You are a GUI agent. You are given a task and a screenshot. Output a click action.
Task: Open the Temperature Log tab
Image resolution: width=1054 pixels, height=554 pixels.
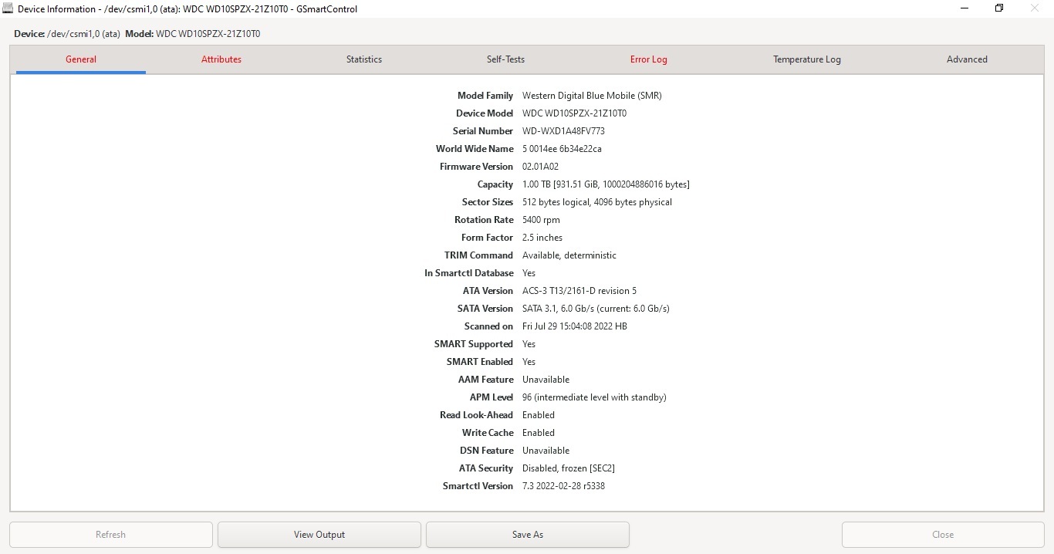click(807, 59)
